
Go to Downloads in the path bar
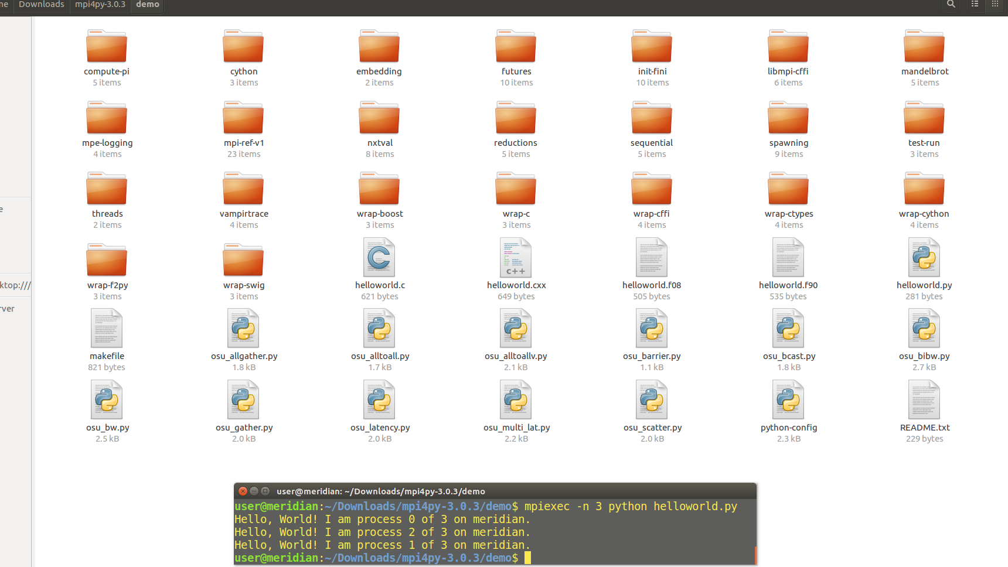pyautogui.click(x=41, y=5)
